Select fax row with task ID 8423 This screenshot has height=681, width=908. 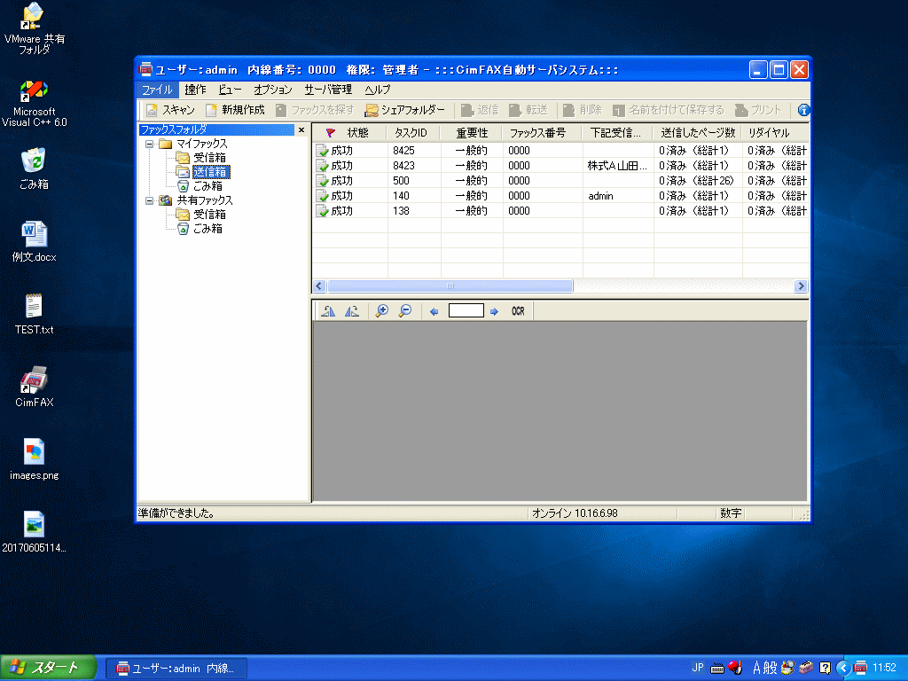[x=560, y=166]
